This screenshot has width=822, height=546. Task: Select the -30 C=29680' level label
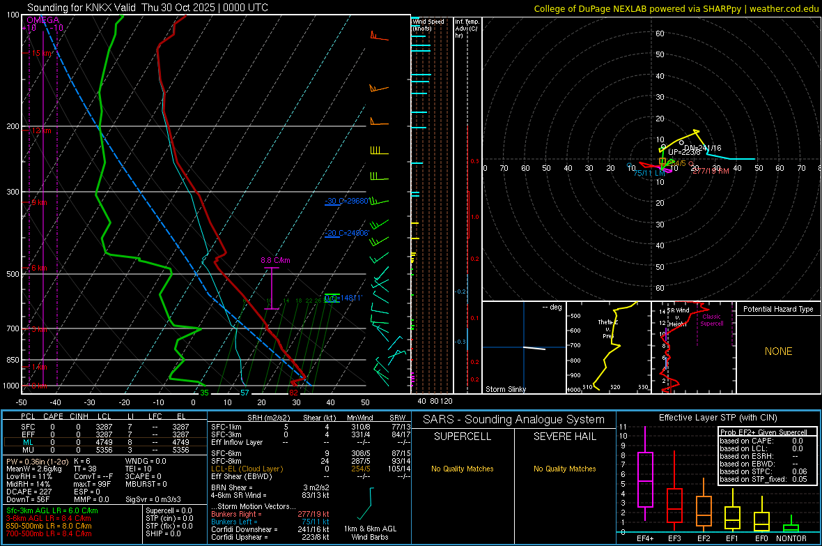347,201
